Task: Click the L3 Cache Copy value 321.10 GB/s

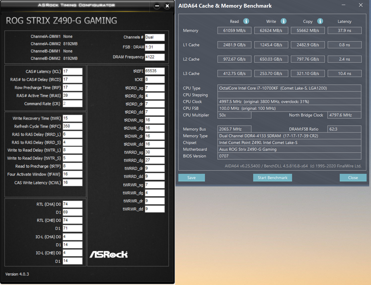Action: (308, 73)
